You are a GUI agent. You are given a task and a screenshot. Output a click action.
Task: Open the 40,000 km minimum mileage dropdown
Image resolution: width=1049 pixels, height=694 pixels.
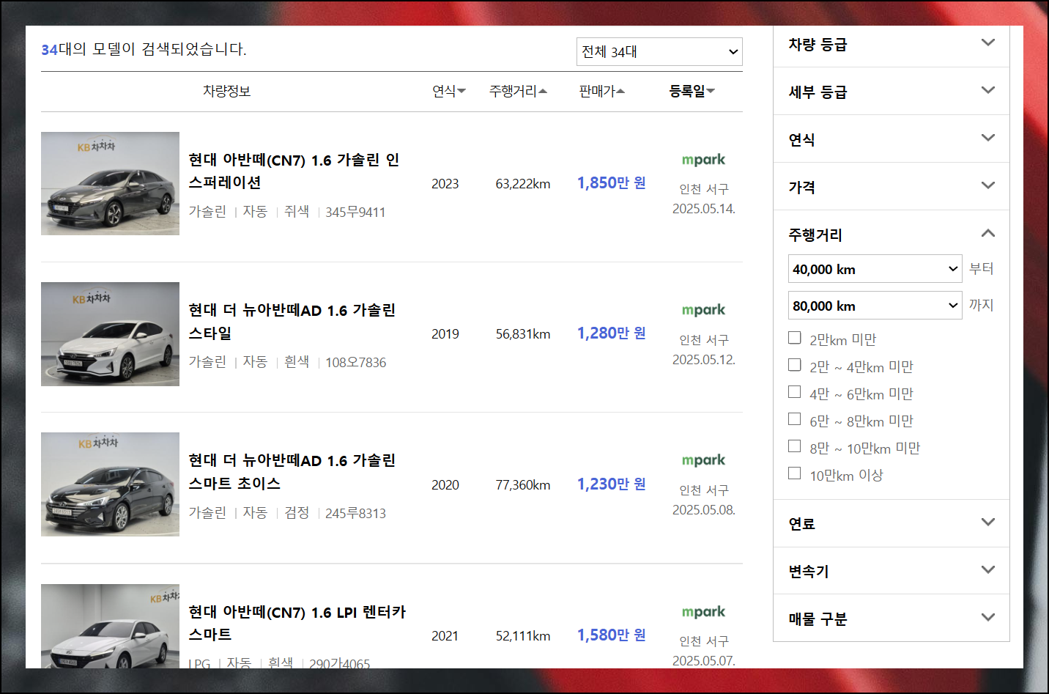coord(875,269)
